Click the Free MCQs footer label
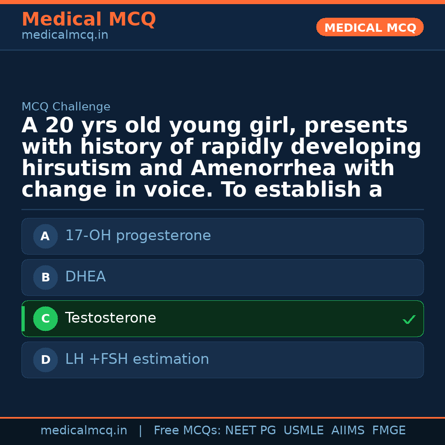The image size is (445, 445). [x=187, y=431]
